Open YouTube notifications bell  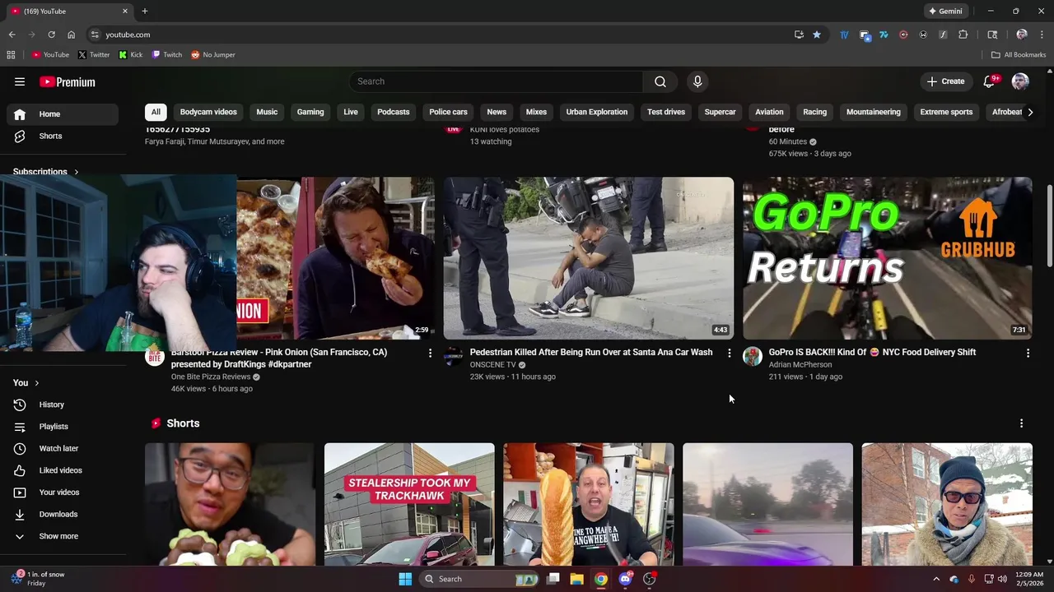pyautogui.click(x=990, y=81)
